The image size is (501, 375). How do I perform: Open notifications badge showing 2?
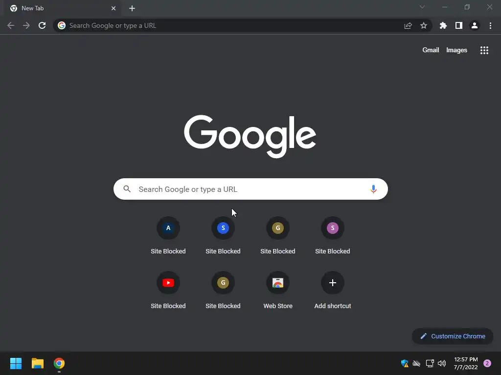[x=487, y=363]
